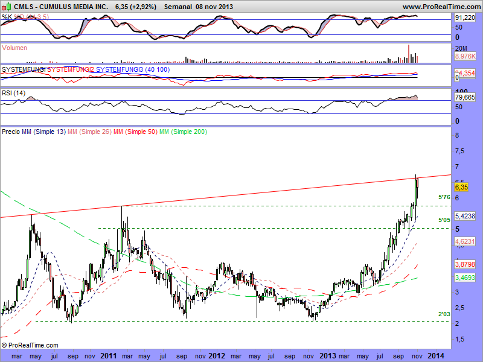
Task: Click the 2011 year label on time axis
Action: point(109,356)
